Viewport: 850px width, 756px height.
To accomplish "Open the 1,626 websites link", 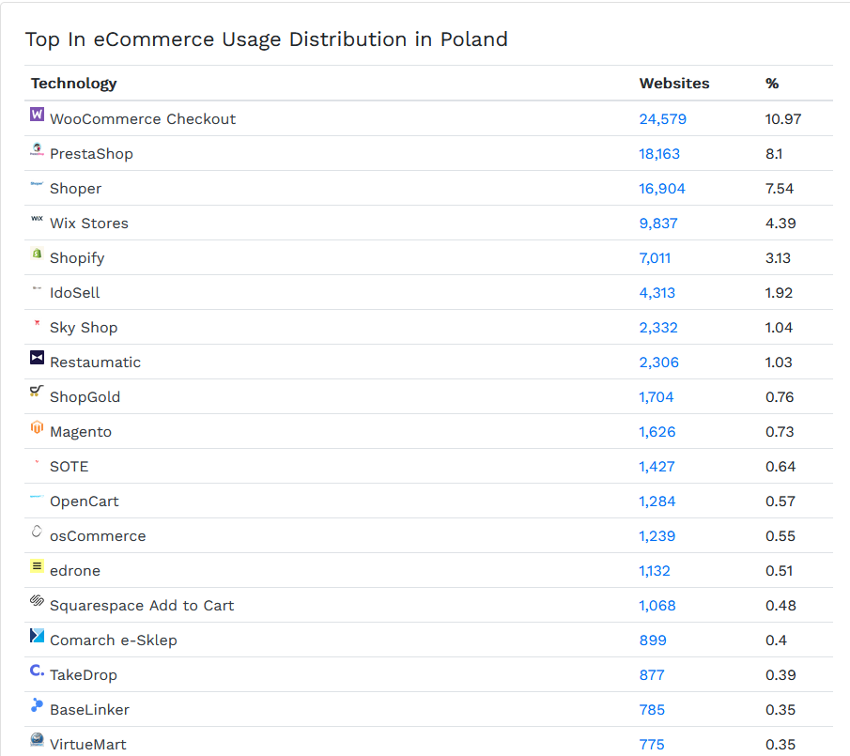I will [x=657, y=432].
